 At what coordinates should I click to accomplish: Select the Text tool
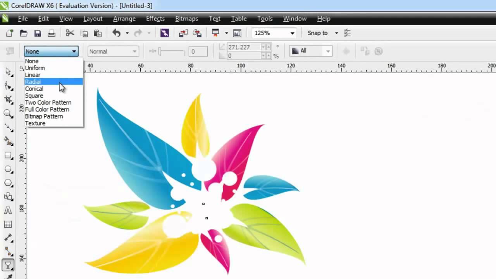coord(8,210)
